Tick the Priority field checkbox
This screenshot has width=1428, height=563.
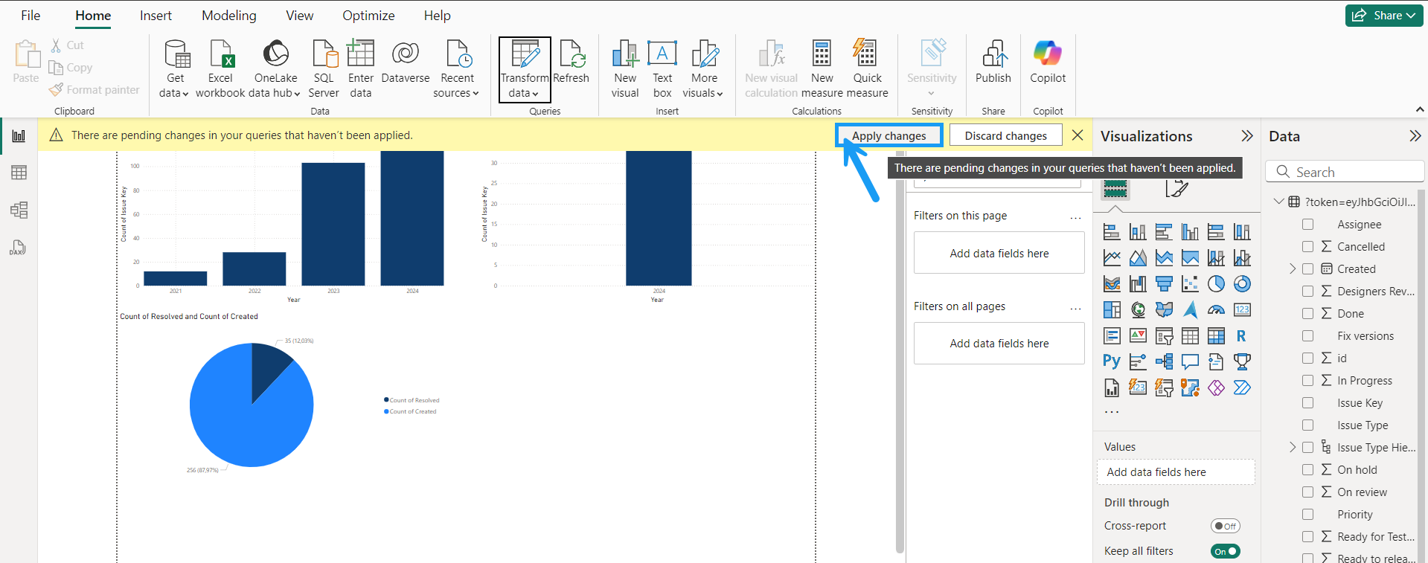click(x=1307, y=515)
